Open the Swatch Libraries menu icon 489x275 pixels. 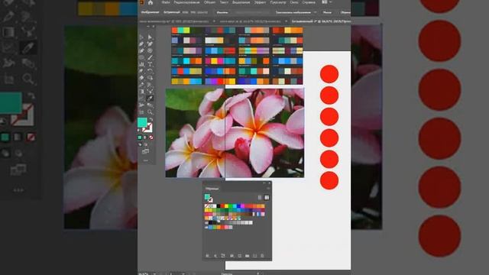pos(207,256)
